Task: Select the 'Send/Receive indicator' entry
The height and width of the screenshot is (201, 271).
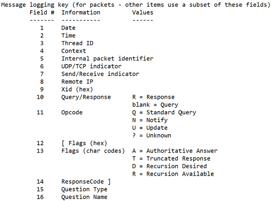Action: (x=100, y=74)
